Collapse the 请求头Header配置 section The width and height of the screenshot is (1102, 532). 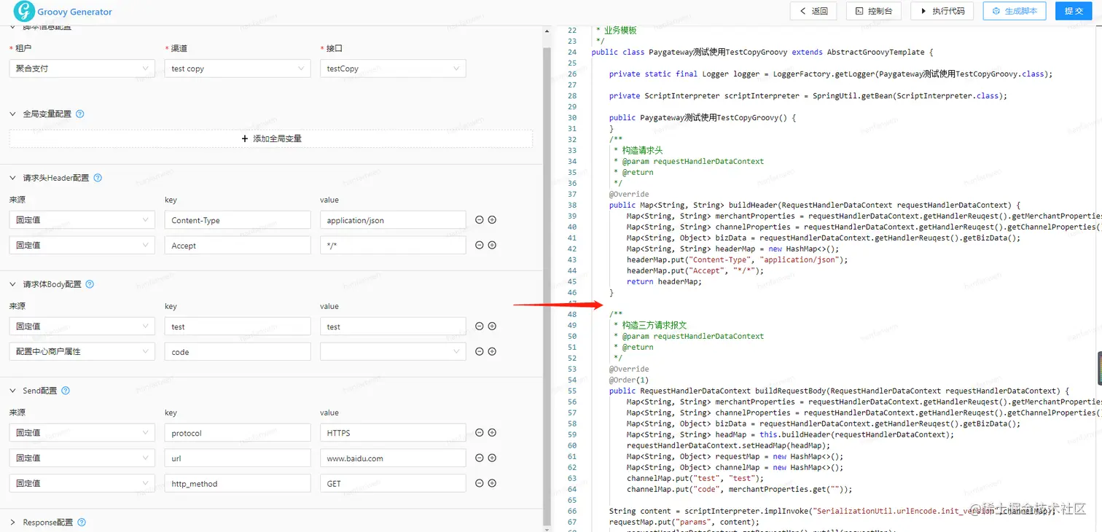click(x=12, y=178)
